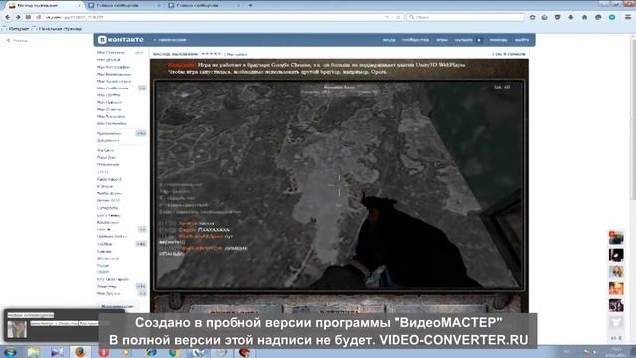
Task: Click the ред. edit link beside Моя Страница
Action: (139, 53)
